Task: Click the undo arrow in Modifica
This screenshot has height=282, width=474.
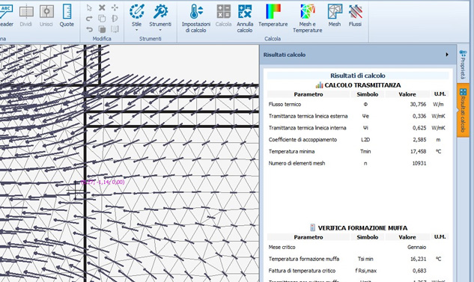Action: tap(89, 29)
